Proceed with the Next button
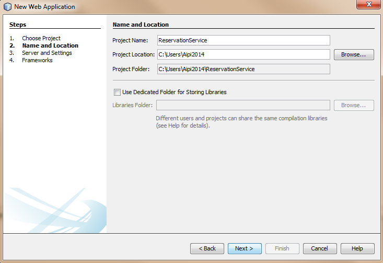The image size is (383, 263). [245, 248]
